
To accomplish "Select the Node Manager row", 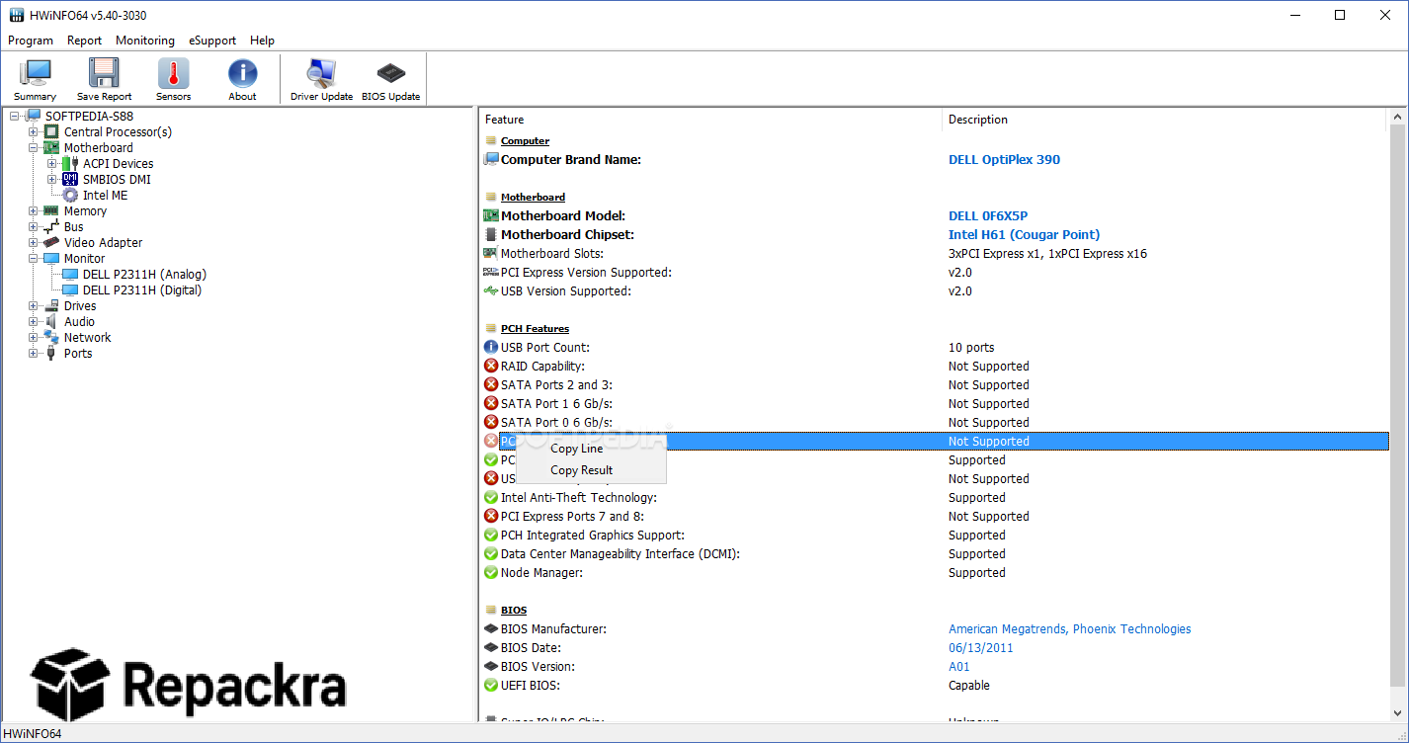I will [x=935, y=573].
